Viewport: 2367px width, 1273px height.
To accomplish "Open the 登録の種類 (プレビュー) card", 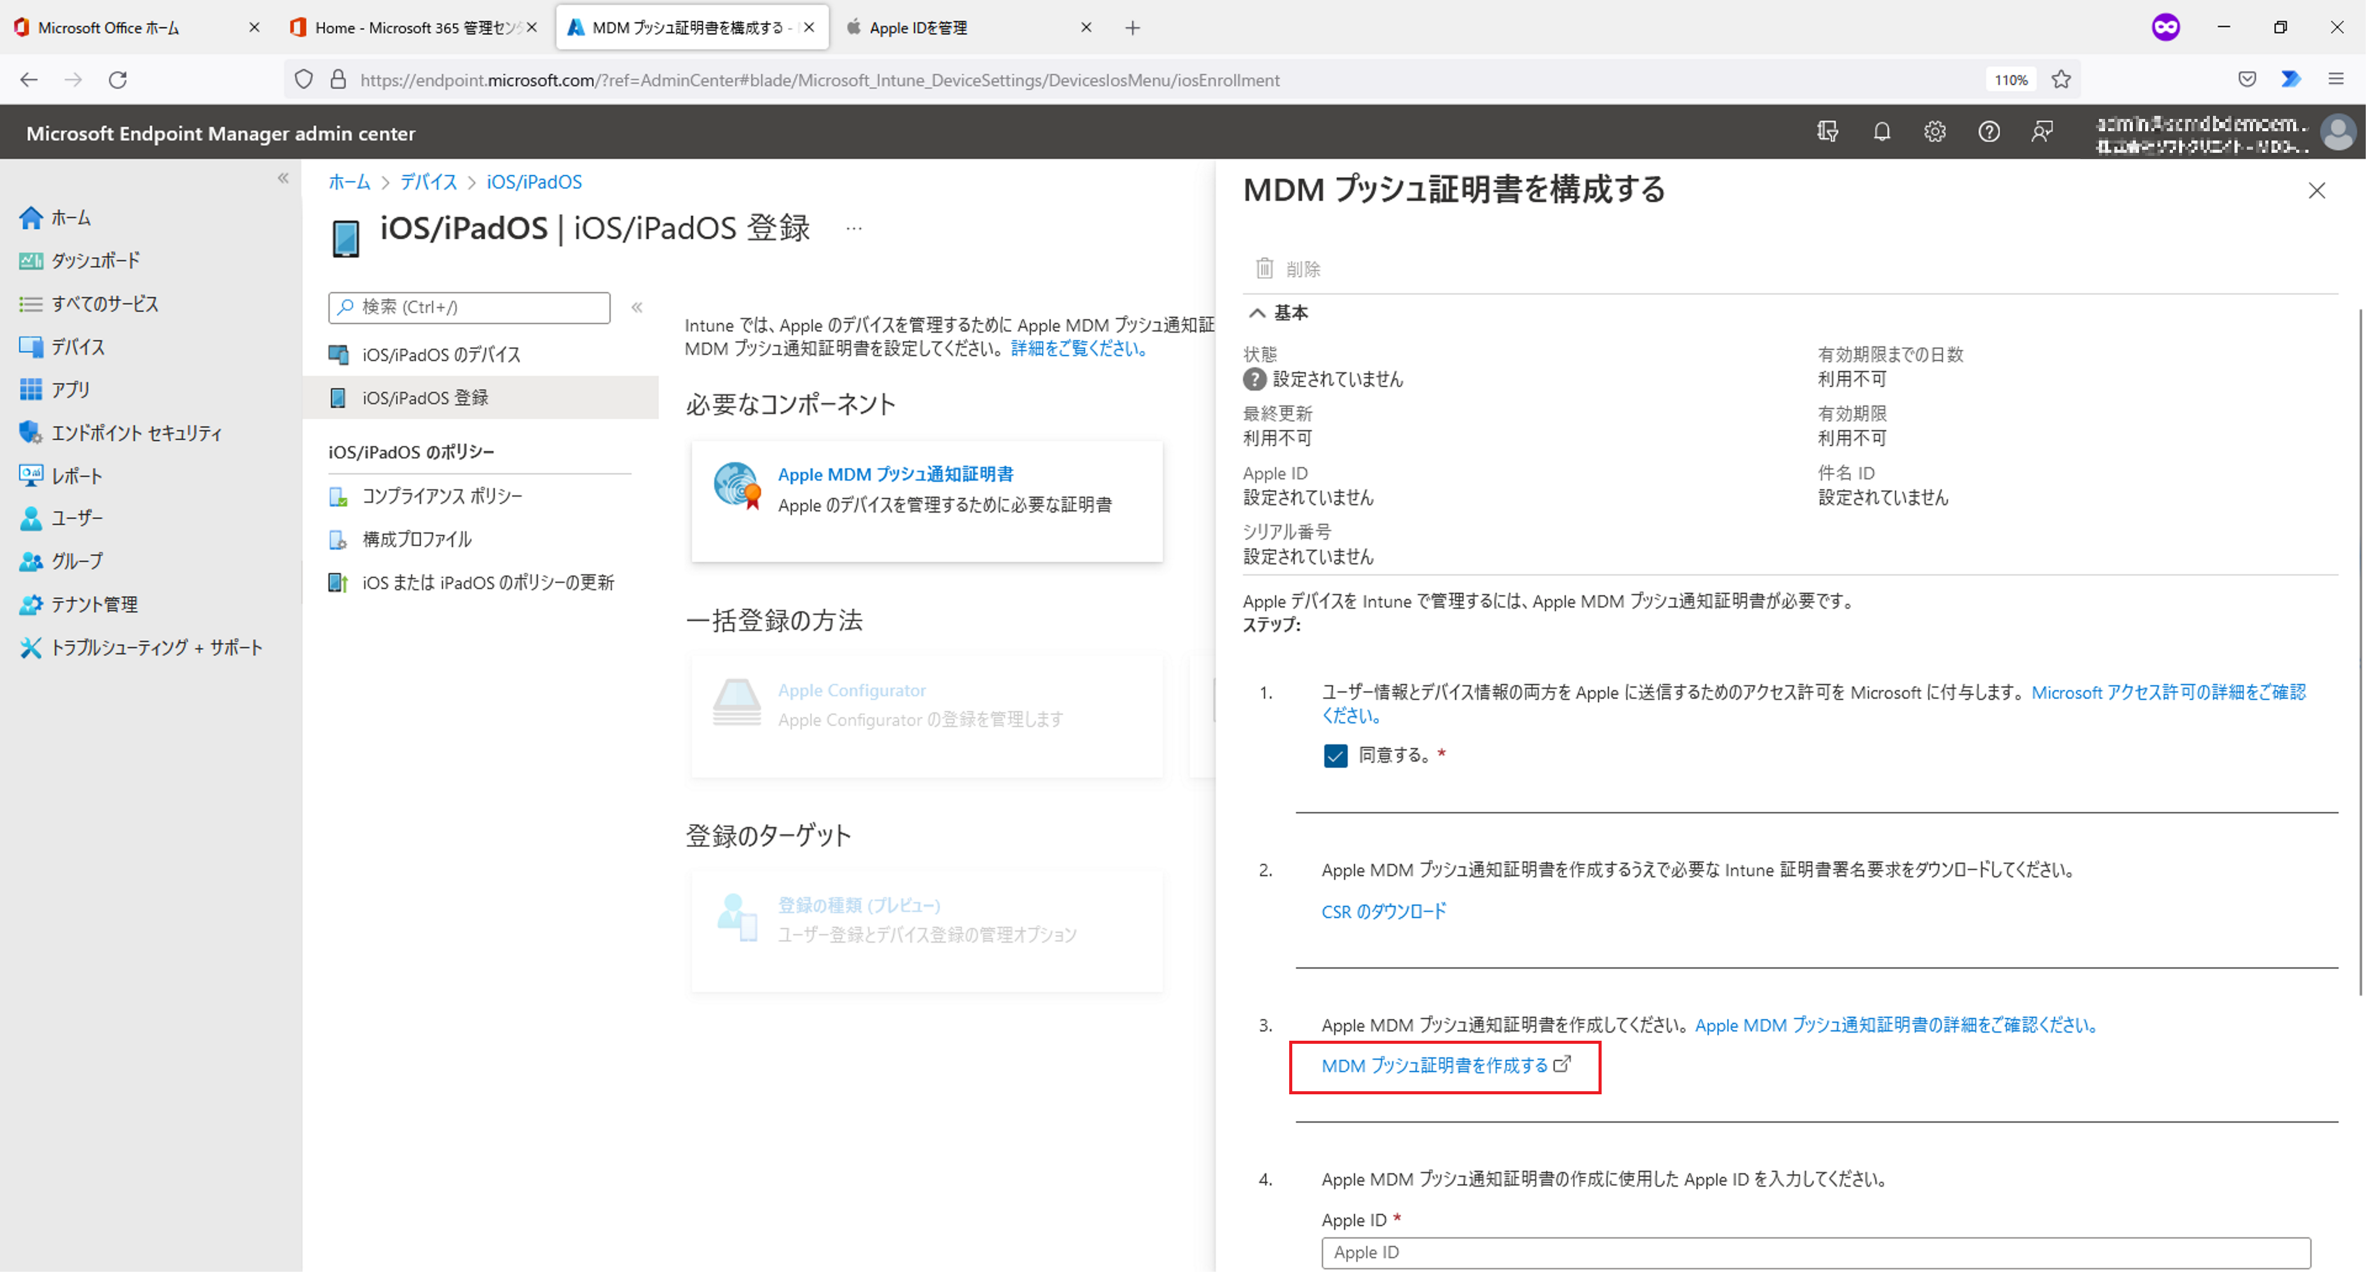I will [x=927, y=931].
